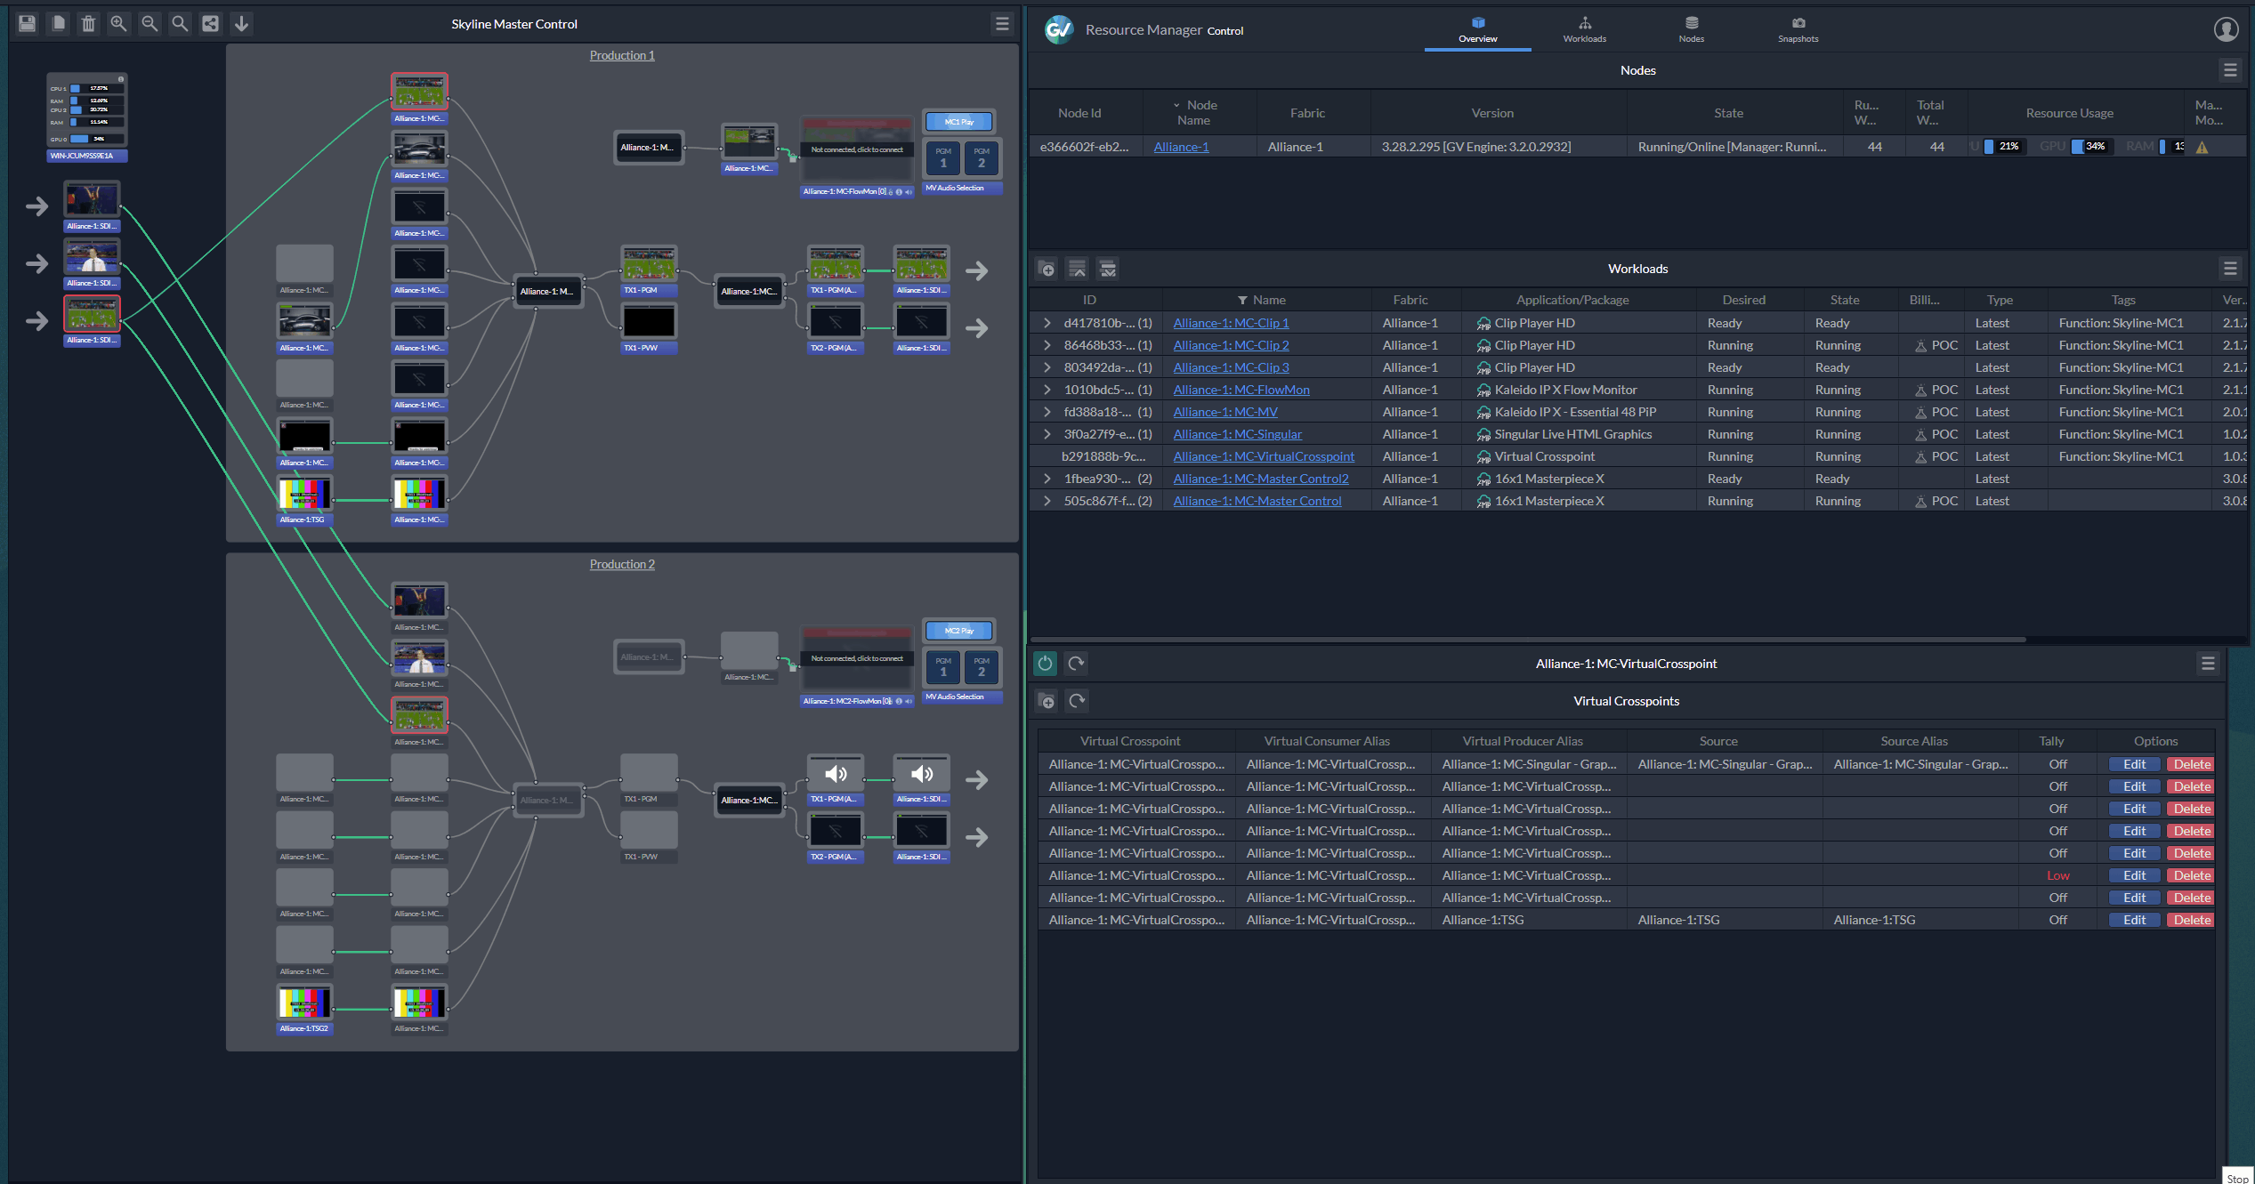Switch to the Overview tab
This screenshot has height=1184, width=2255.
(1477, 29)
